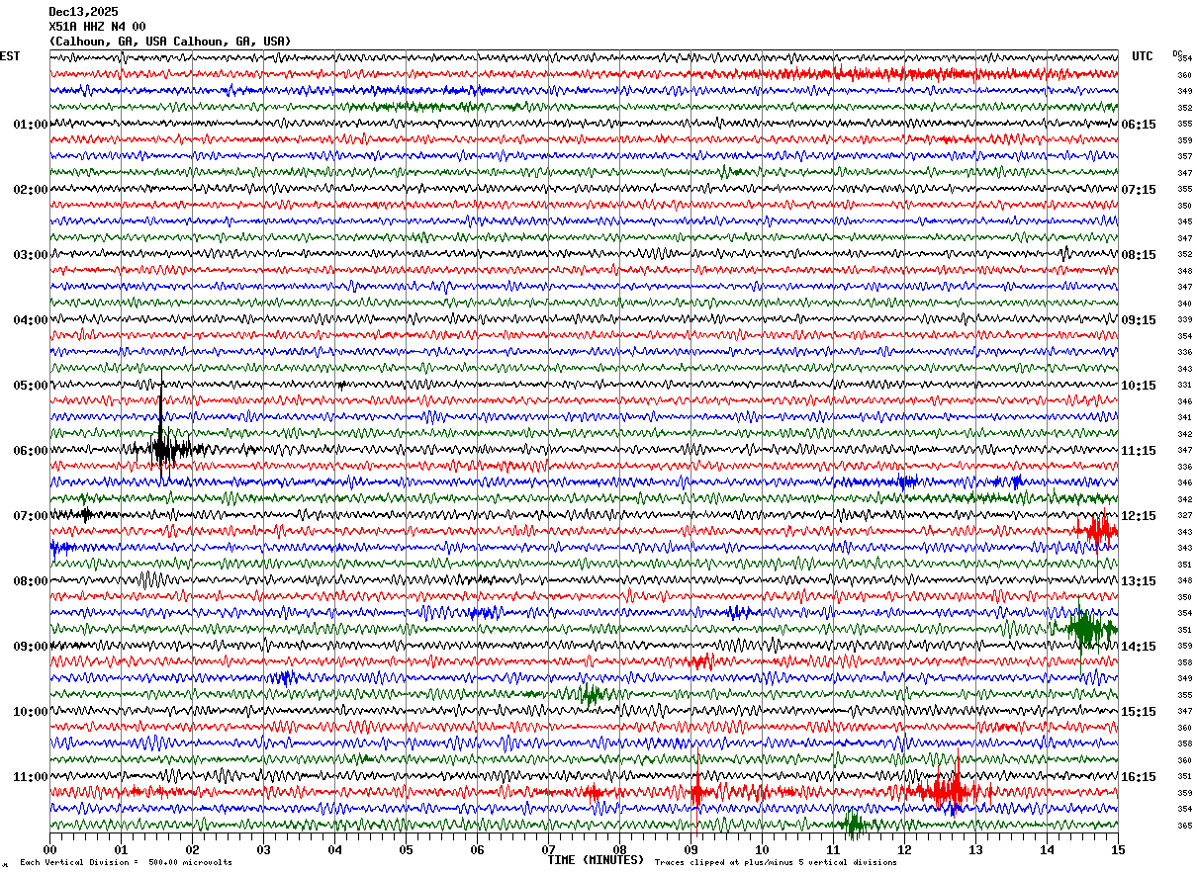Click minute 10 on the time axis
This screenshot has height=876, width=1197.
point(763,849)
